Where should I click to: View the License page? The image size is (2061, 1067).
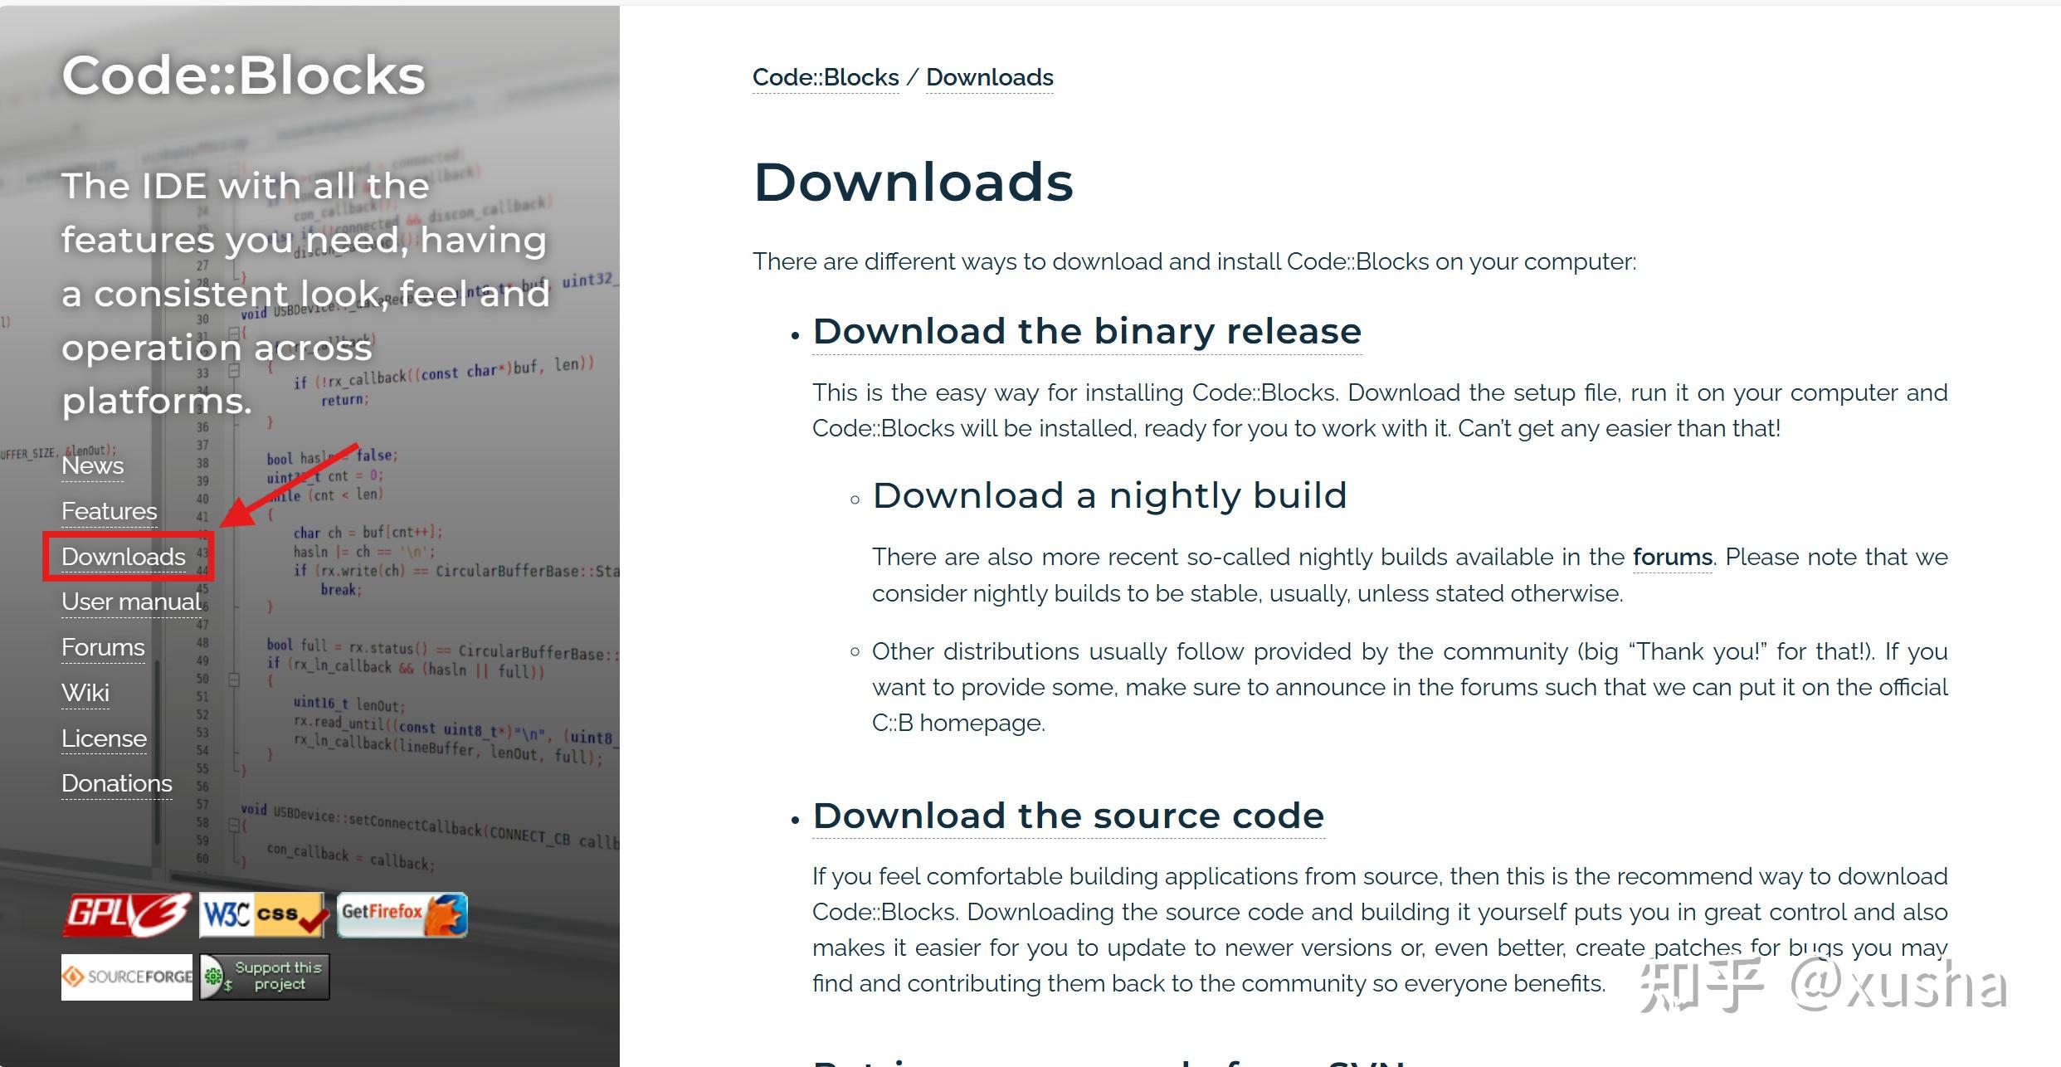tap(104, 738)
